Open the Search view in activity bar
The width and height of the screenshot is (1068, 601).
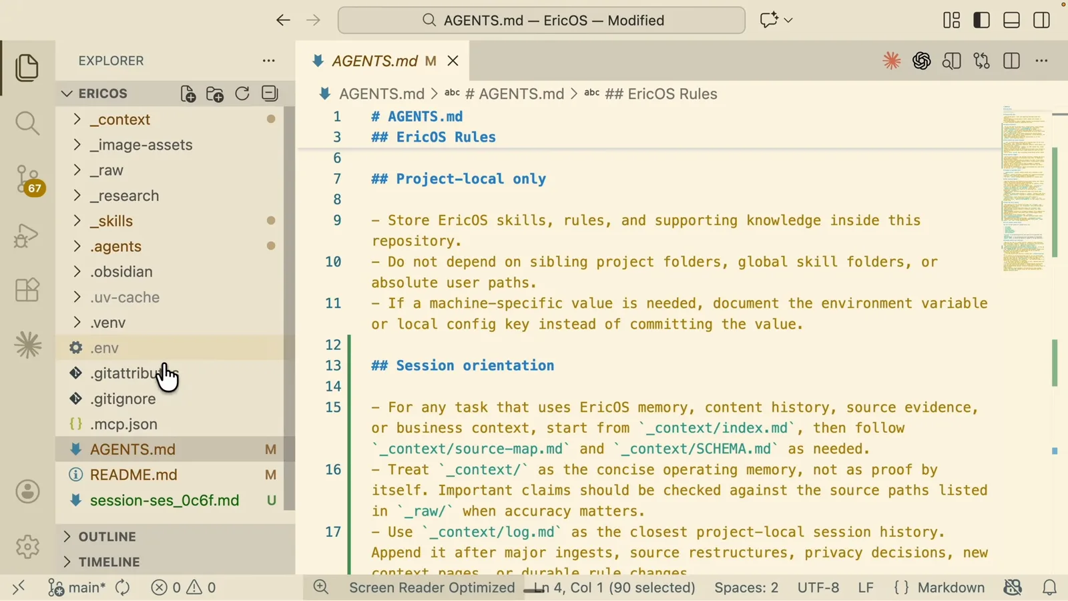[x=27, y=123]
